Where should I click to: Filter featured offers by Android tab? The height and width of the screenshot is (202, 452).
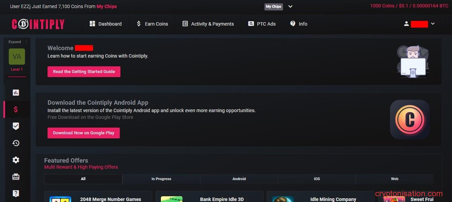(x=239, y=179)
